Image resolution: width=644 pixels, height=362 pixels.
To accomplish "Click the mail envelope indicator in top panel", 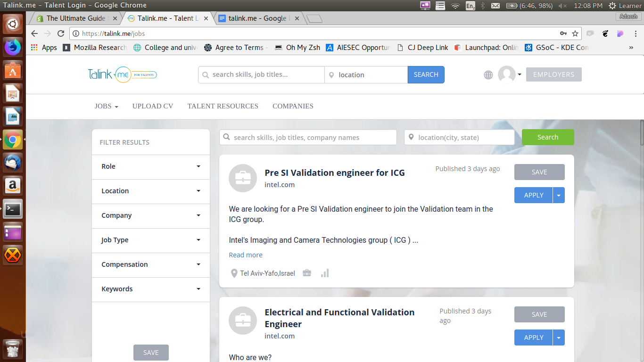I will tap(495, 6).
